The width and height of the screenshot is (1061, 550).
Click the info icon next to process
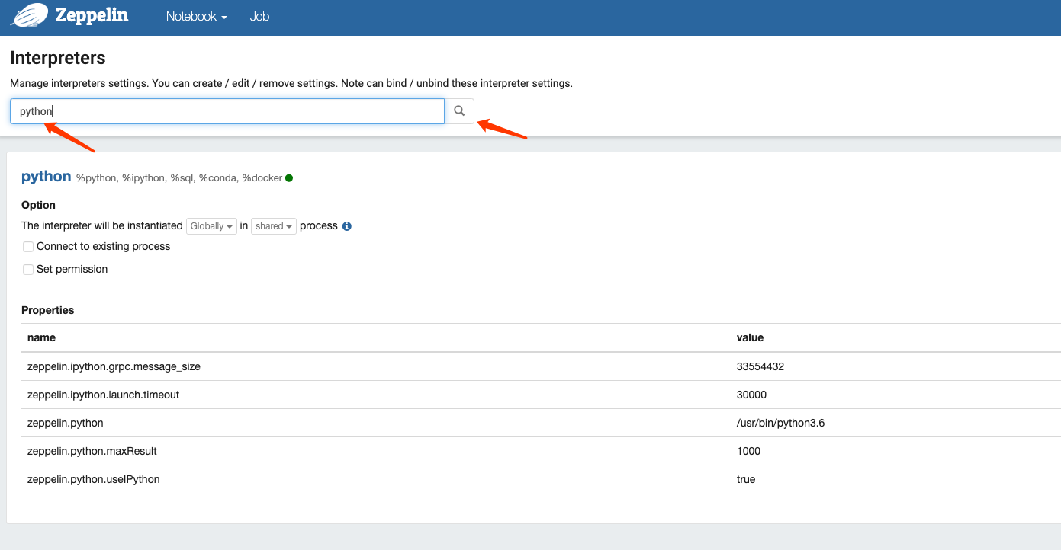(x=347, y=226)
